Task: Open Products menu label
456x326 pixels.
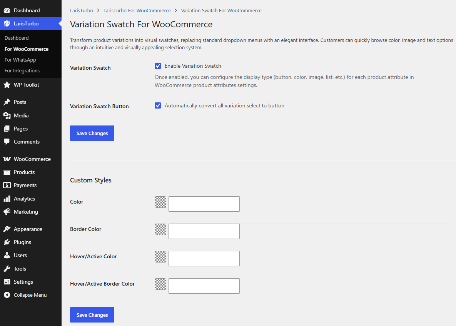Action: click(x=24, y=172)
